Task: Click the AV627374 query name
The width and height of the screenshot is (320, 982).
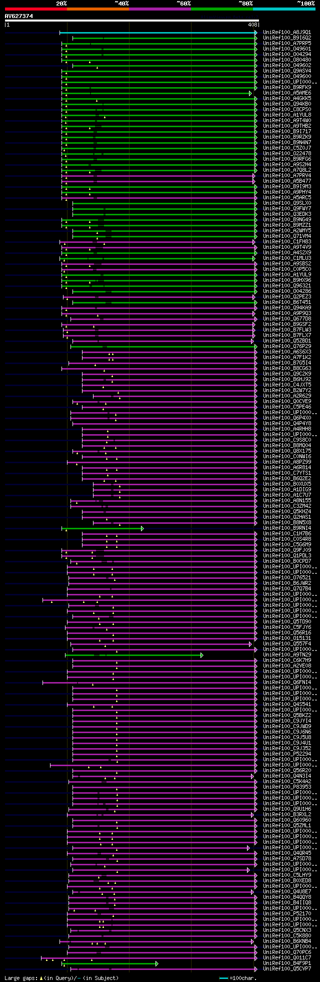Action: tap(19, 16)
